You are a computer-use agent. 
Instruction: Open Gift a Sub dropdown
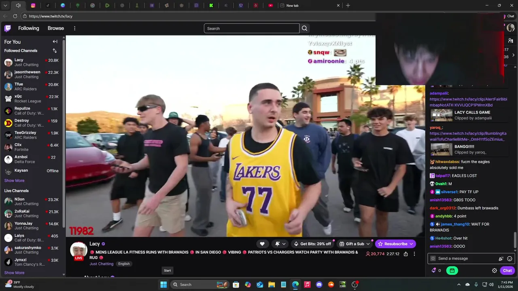[355, 244]
